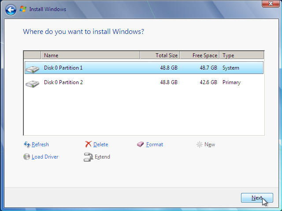Image resolution: width=282 pixels, height=211 pixels.
Task: Click the Disk 0 Partition 2 drive icon
Action: coord(32,83)
